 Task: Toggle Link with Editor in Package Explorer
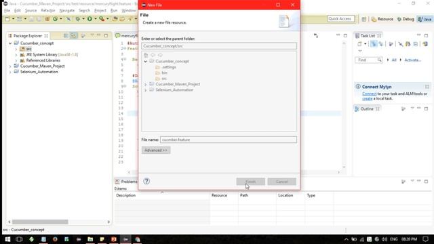(x=73, y=36)
